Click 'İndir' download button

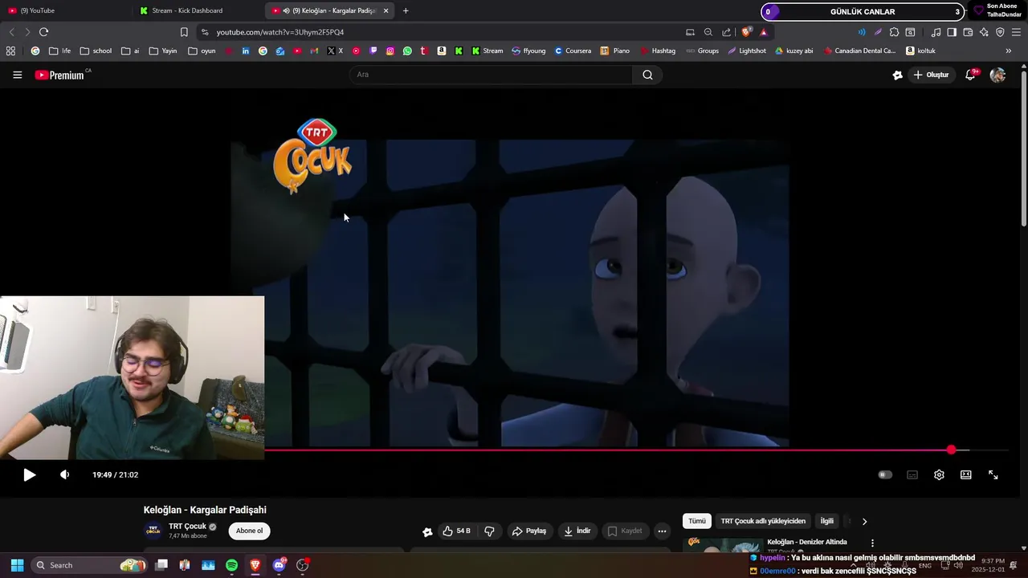[x=577, y=531]
